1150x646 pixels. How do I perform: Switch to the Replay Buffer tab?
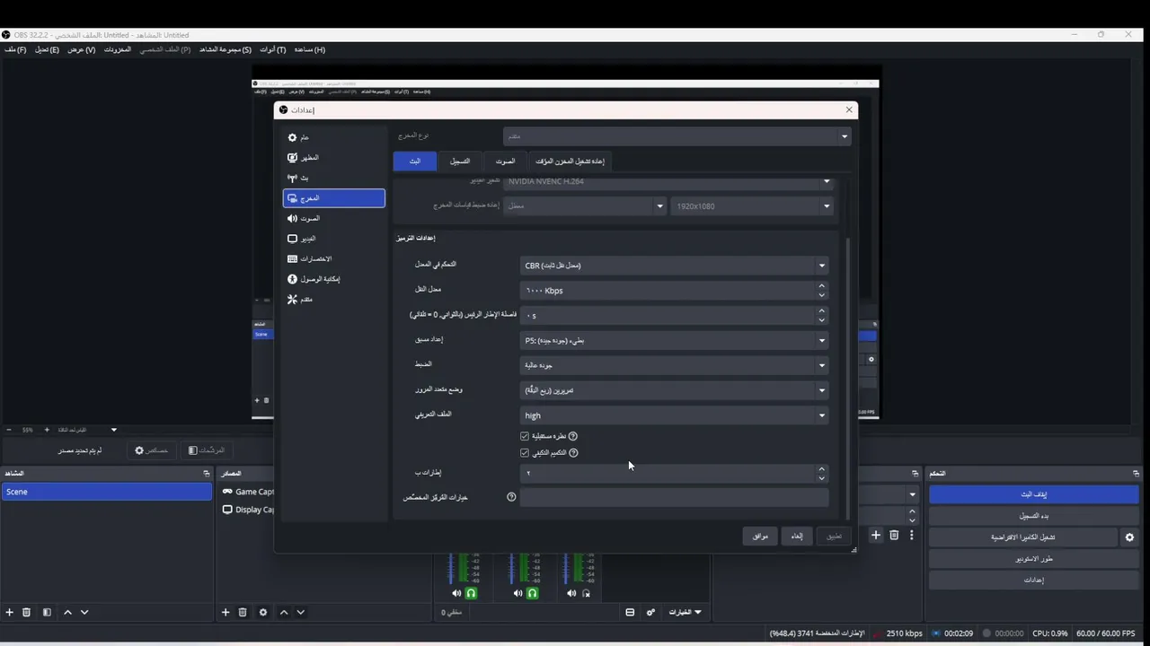(571, 161)
